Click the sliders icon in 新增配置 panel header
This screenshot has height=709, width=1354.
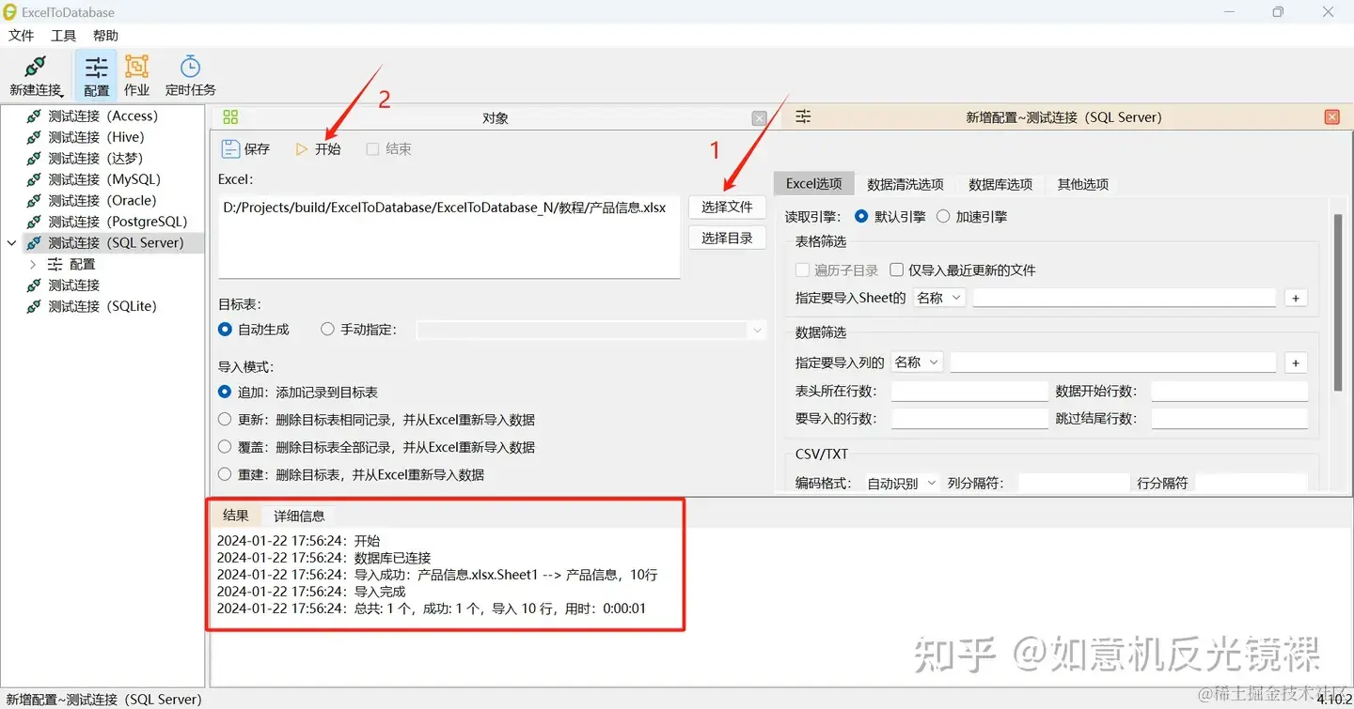click(803, 117)
